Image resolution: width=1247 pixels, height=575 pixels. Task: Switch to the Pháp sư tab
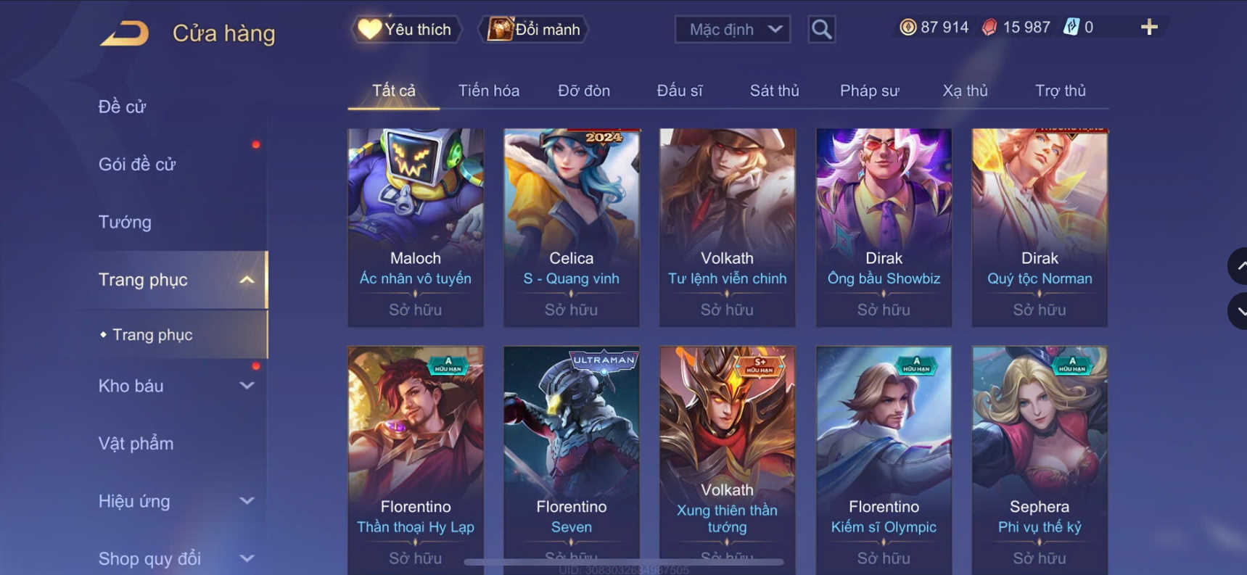869,91
